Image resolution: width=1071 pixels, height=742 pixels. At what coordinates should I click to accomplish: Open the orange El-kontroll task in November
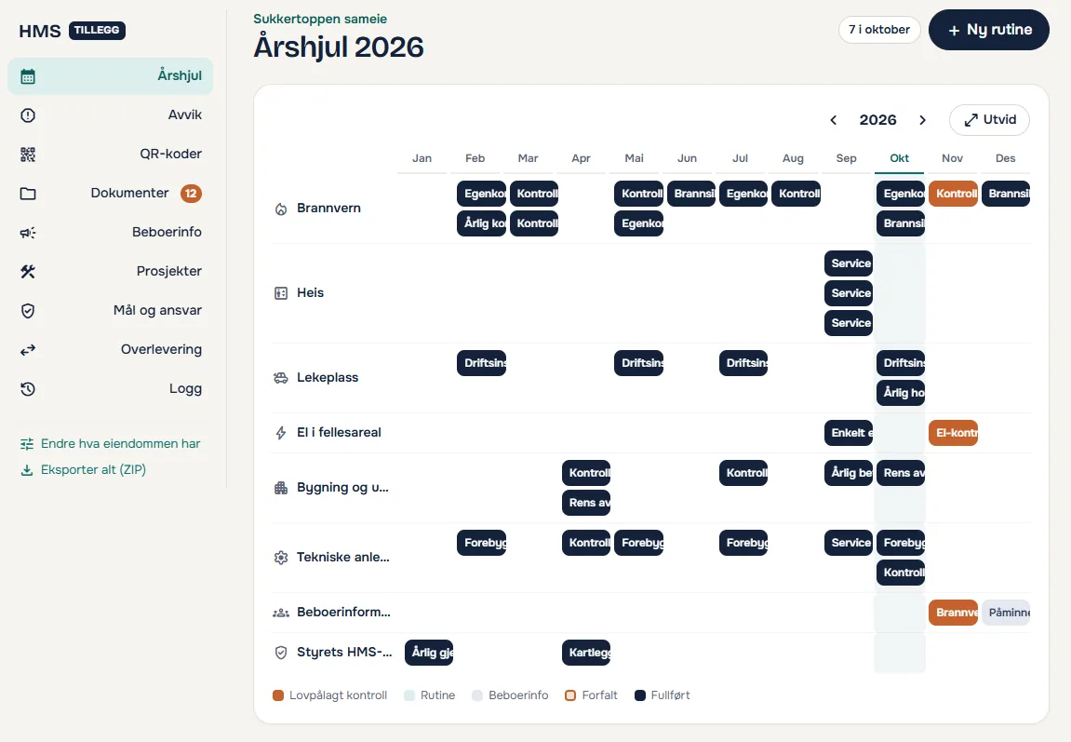(x=953, y=433)
